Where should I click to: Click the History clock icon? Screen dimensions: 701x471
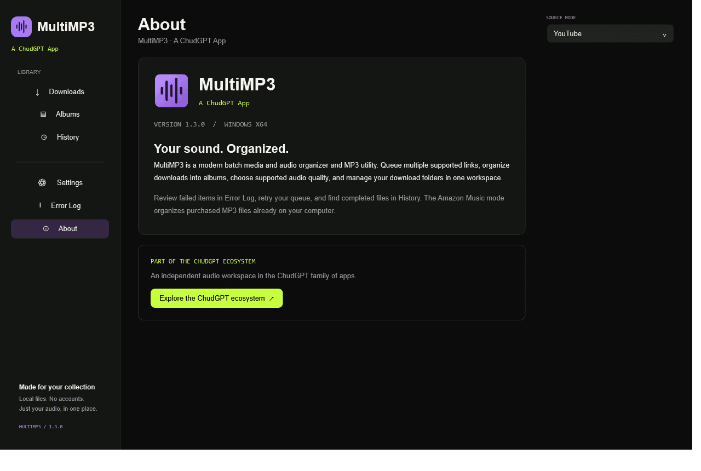(44, 137)
